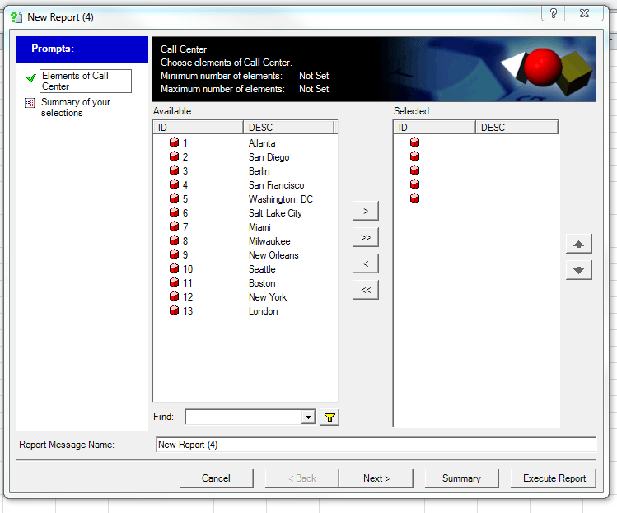Click the move down arrow button

coord(578,270)
